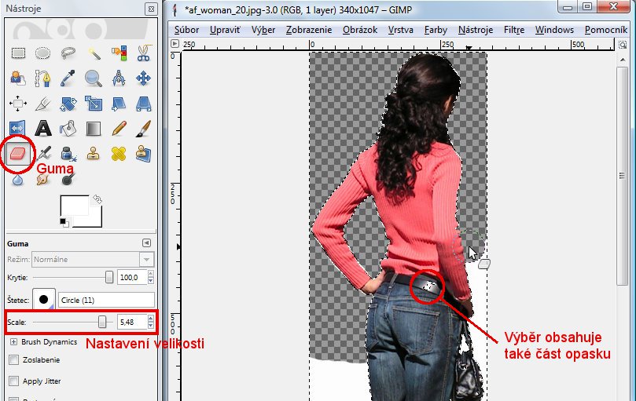636x401 pixels.
Task: Choose the Airbrush tool
Action: point(42,154)
